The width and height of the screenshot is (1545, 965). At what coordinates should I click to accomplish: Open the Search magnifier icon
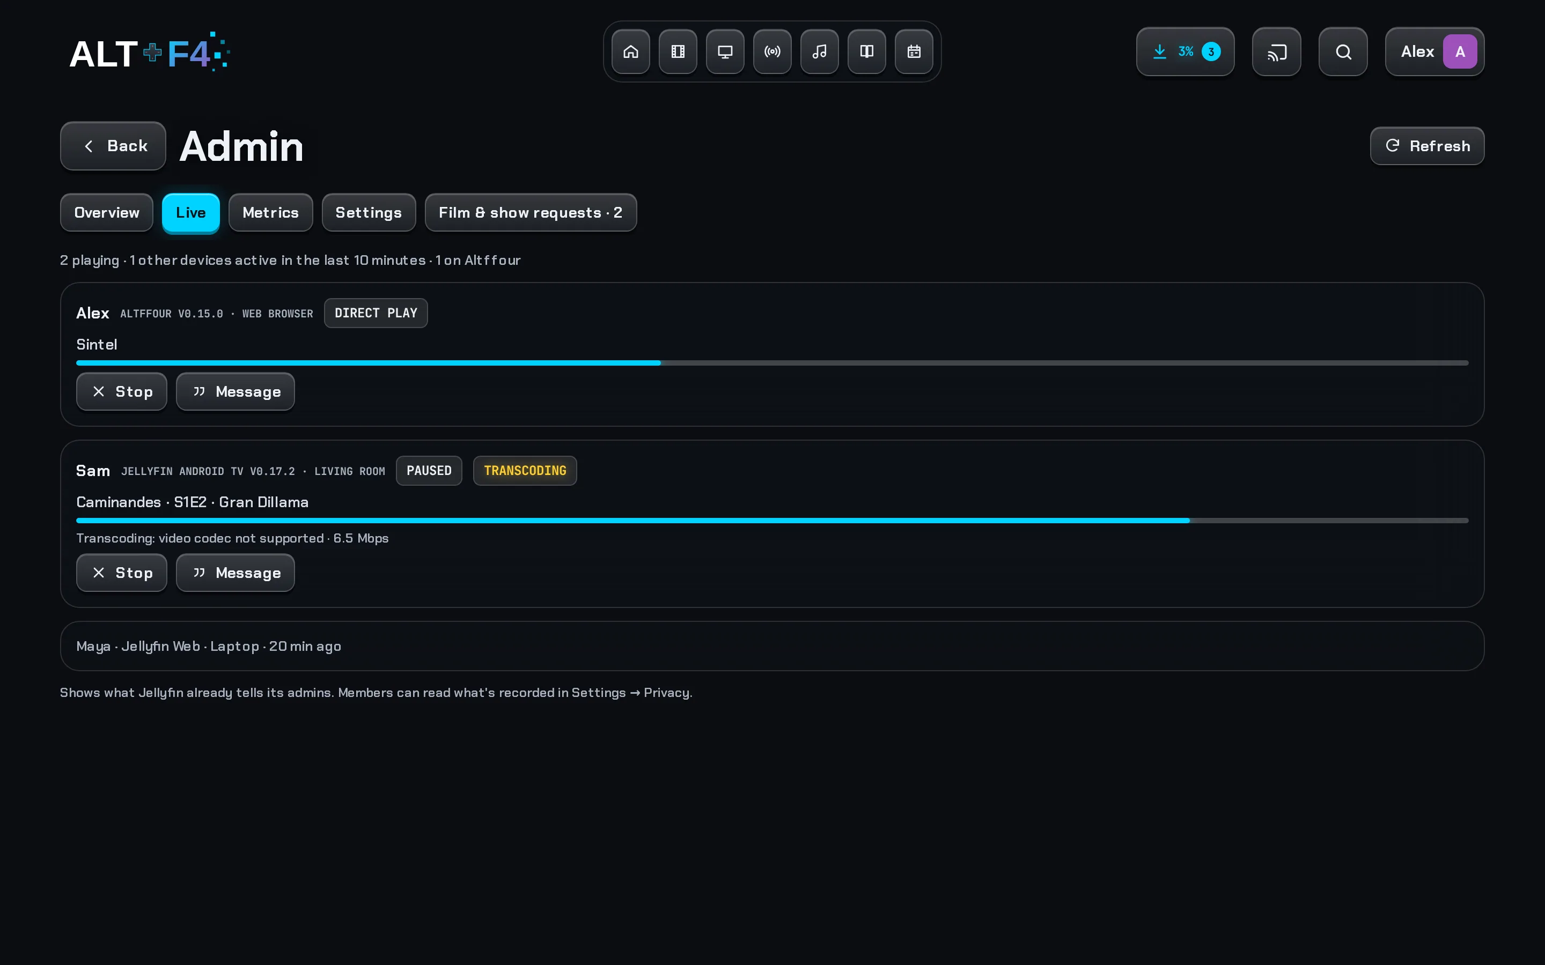1343,51
